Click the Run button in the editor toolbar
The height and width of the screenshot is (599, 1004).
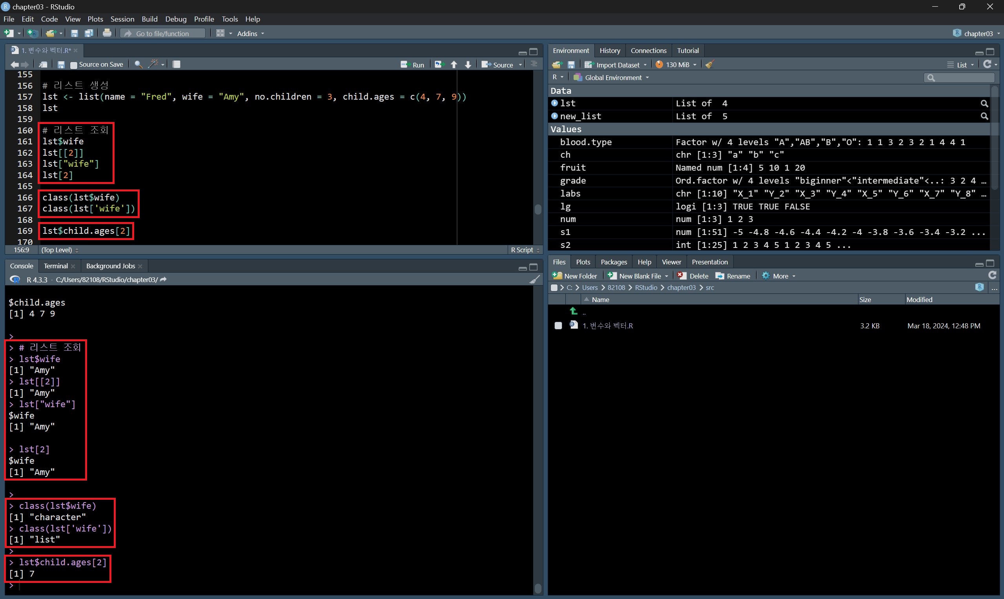(x=412, y=65)
